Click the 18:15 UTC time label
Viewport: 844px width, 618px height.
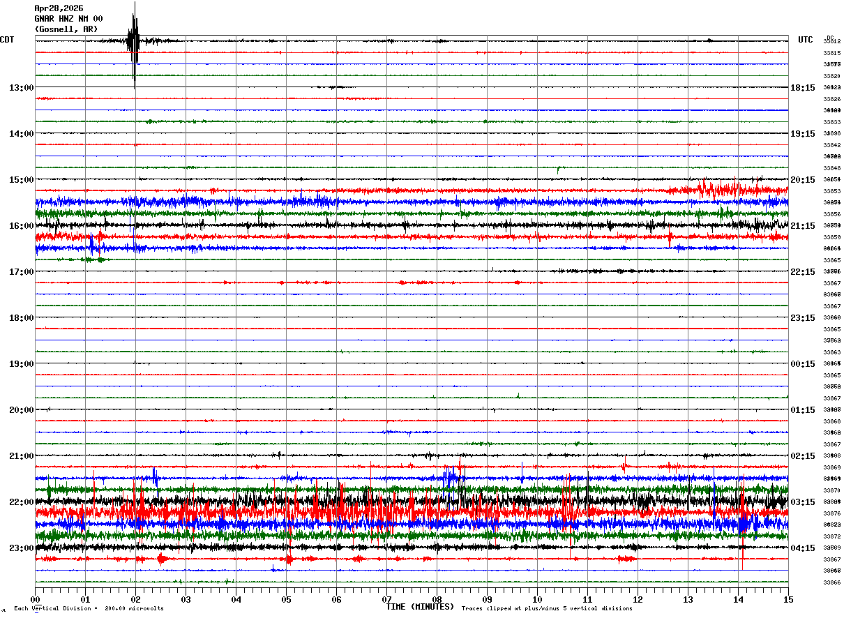coord(803,88)
